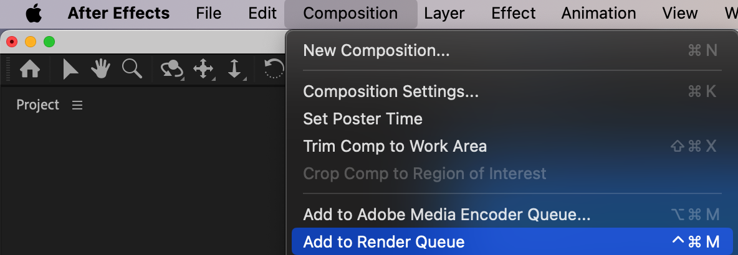The image size is (738, 255).
Task: Choose Trim Comp to Work Area
Action: (x=395, y=146)
